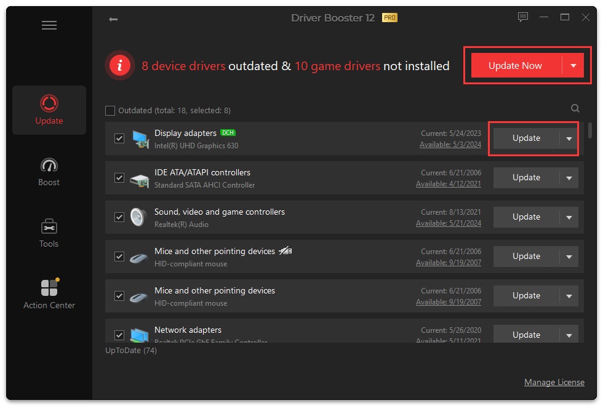Open the Tools section
603x406 pixels.
coord(49,233)
